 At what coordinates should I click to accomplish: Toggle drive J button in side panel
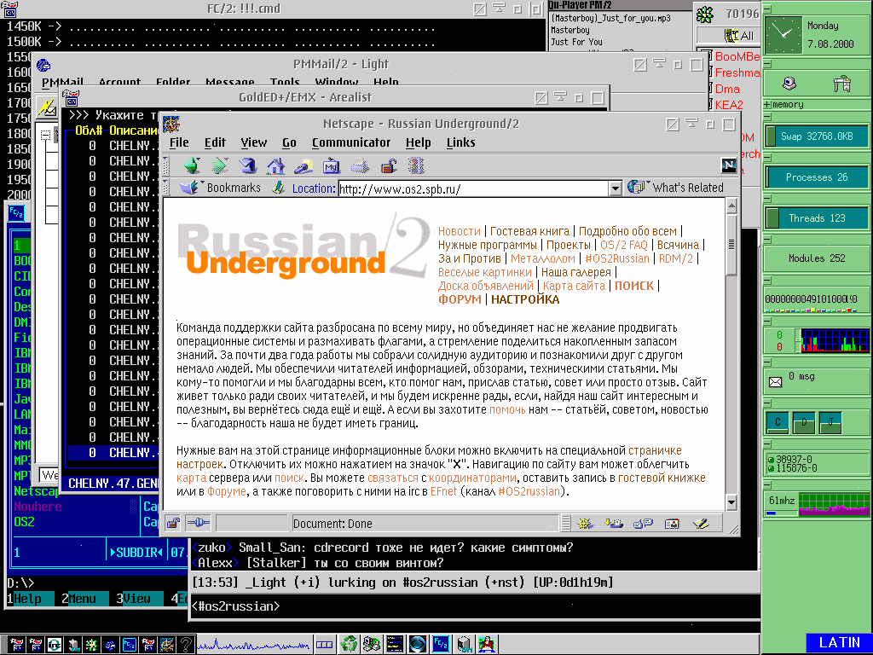pyautogui.click(x=830, y=423)
